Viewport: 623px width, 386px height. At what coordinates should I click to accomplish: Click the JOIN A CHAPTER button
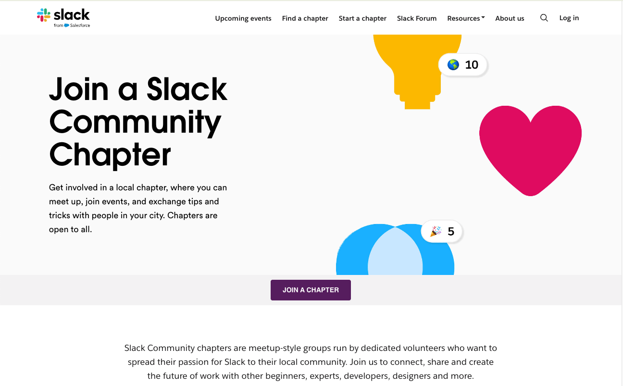(311, 290)
